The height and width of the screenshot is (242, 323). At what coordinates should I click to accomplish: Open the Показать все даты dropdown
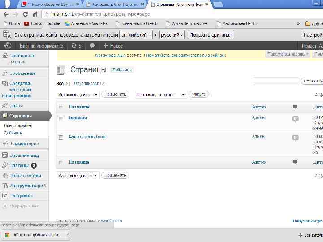pyautogui.click(x=161, y=95)
